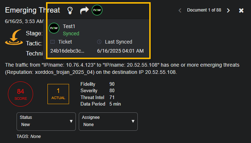This screenshot has height=143, width=251.
Task: Open ticket 24b16debc3c link
Action: pos(67,51)
